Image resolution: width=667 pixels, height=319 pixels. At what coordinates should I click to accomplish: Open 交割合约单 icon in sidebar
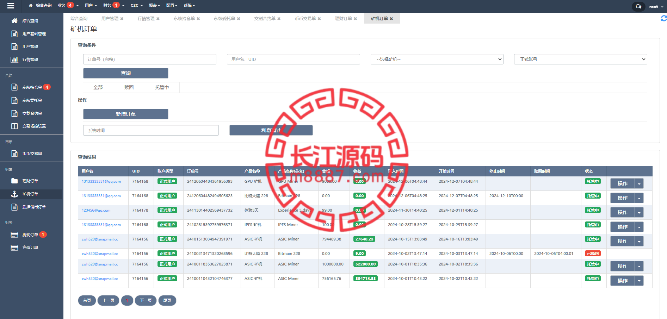(x=14, y=113)
